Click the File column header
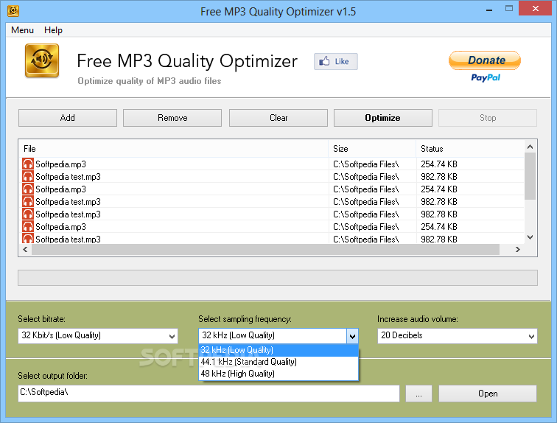Image resolution: width=557 pixels, height=423 pixels. [173, 148]
